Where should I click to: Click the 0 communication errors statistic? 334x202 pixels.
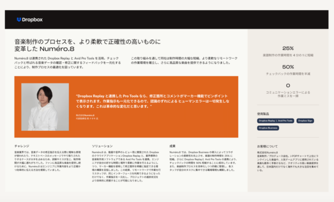coord(288,86)
